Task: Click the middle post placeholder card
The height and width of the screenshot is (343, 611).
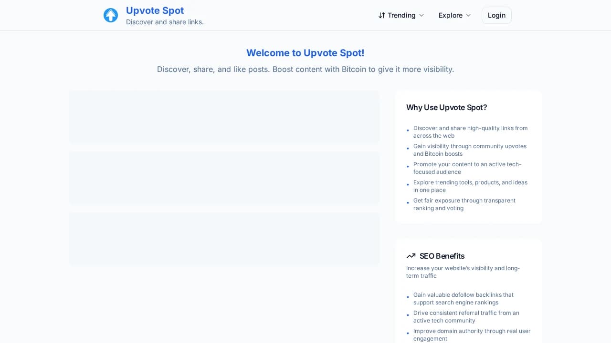Action: pyautogui.click(x=224, y=178)
